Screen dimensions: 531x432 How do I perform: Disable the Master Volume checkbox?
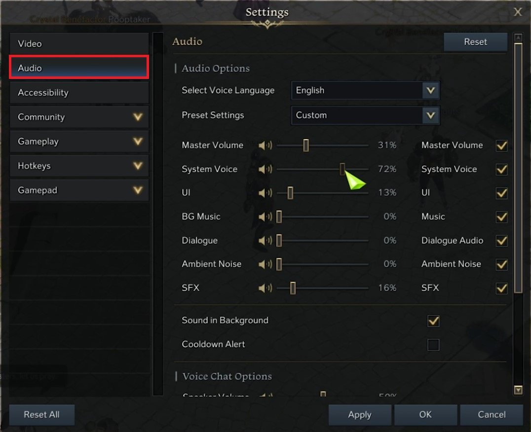click(x=502, y=145)
